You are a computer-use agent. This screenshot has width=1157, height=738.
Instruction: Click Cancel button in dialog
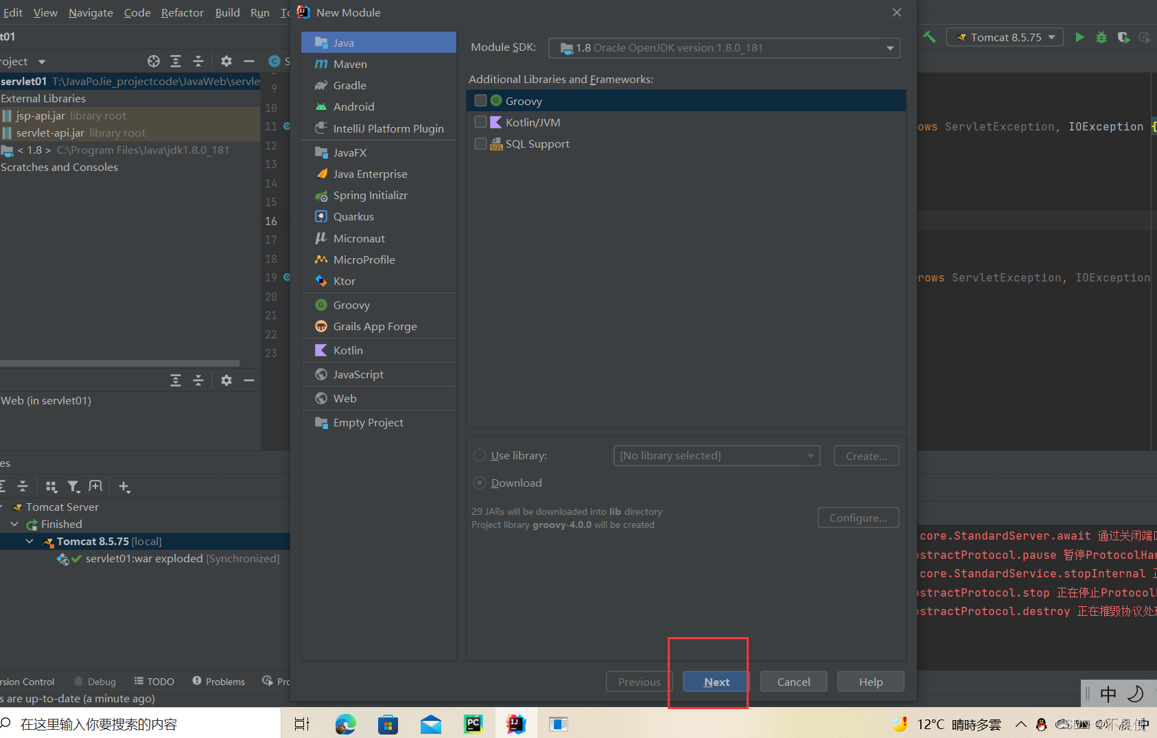[793, 682]
